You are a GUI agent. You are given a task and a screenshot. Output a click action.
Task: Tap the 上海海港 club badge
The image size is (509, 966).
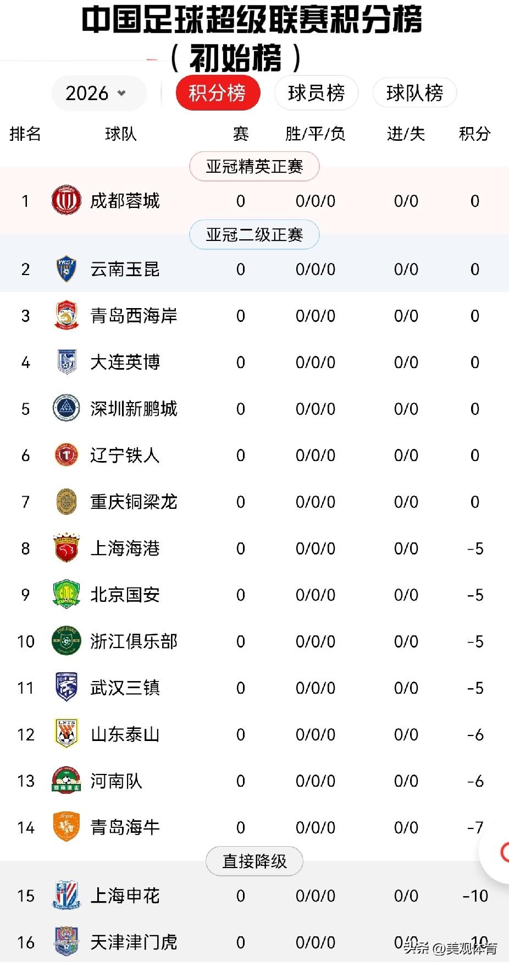coord(67,548)
